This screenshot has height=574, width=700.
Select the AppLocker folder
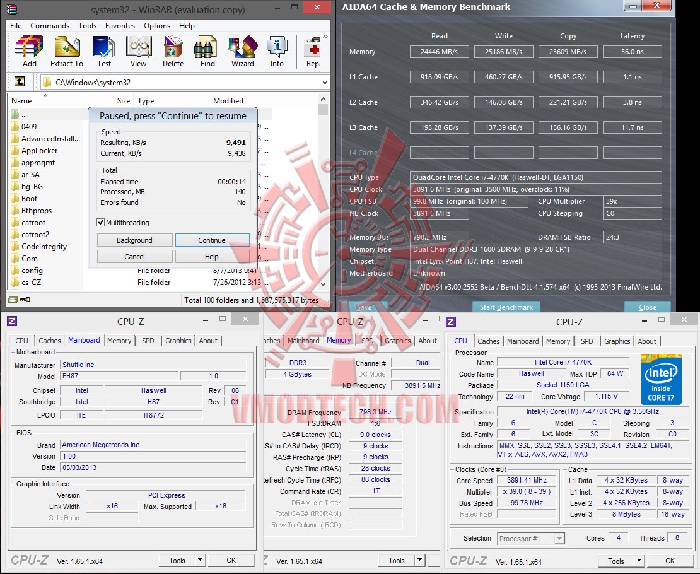(39, 151)
